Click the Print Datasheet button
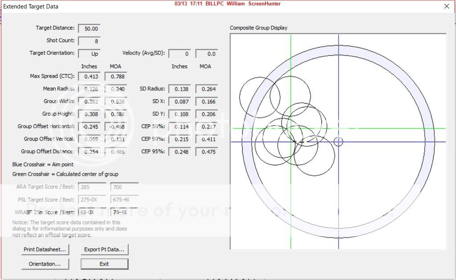This screenshot has width=456, height=280. click(45, 249)
